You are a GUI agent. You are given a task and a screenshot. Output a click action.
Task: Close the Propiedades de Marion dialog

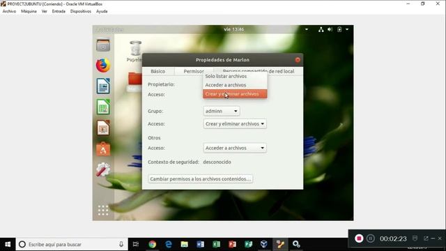298,60
